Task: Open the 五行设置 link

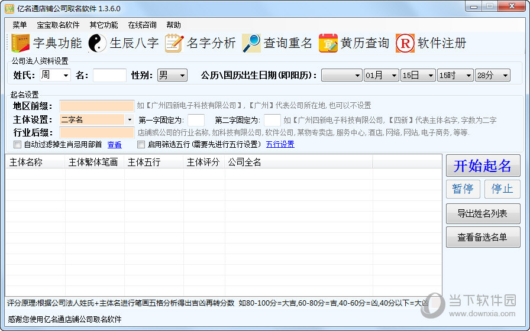Action: pyautogui.click(x=280, y=145)
